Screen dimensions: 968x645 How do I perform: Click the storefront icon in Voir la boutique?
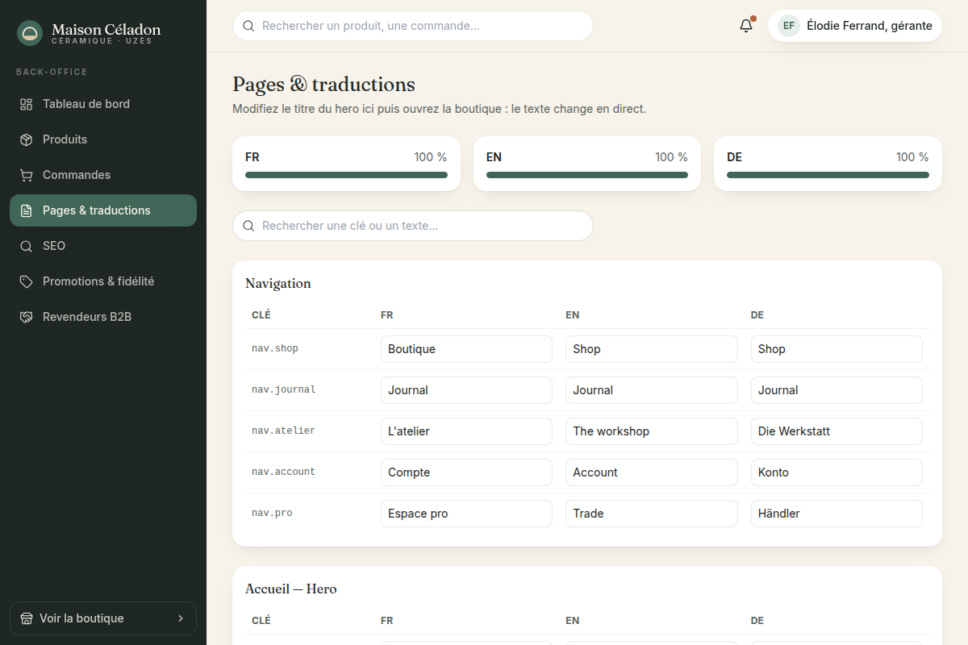(x=27, y=618)
